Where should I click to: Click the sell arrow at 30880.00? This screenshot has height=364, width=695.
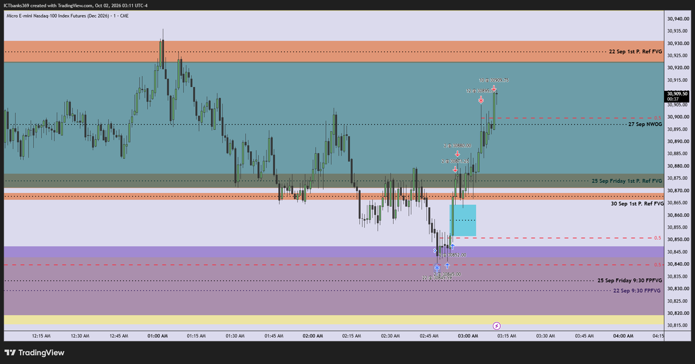[x=458, y=154]
